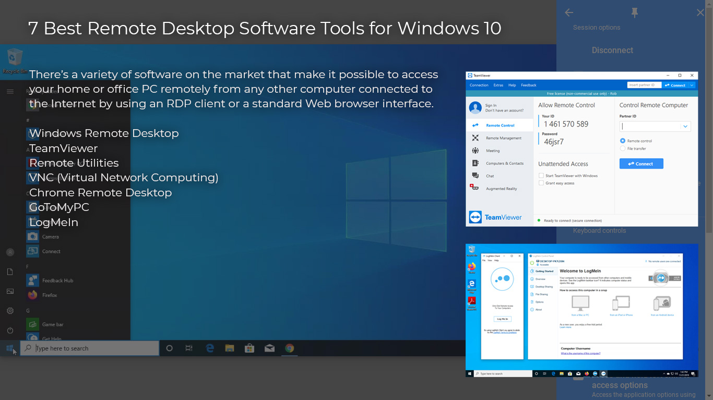
Task: Click the pin icon in session options panel
Action: click(x=635, y=12)
